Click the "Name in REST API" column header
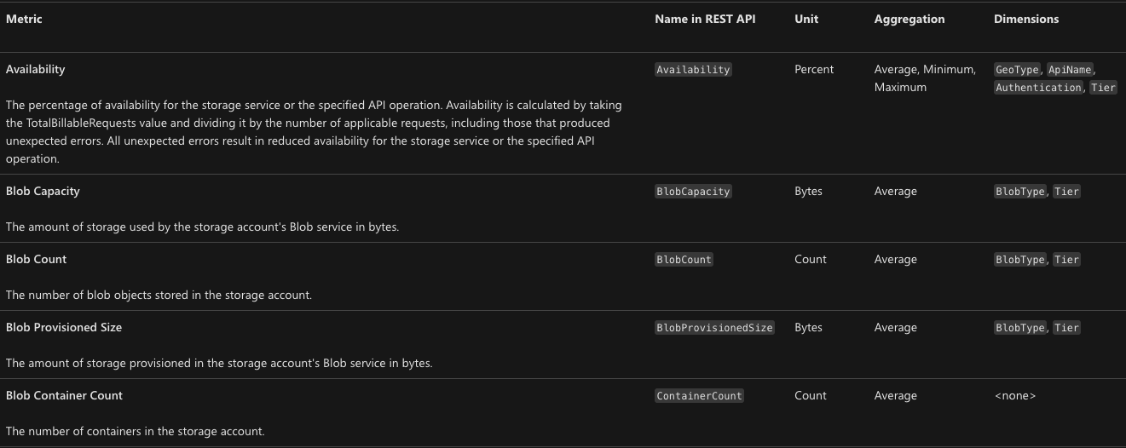The height and width of the screenshot is (448, 1126). pyautogui.click(x=707, y=19)
